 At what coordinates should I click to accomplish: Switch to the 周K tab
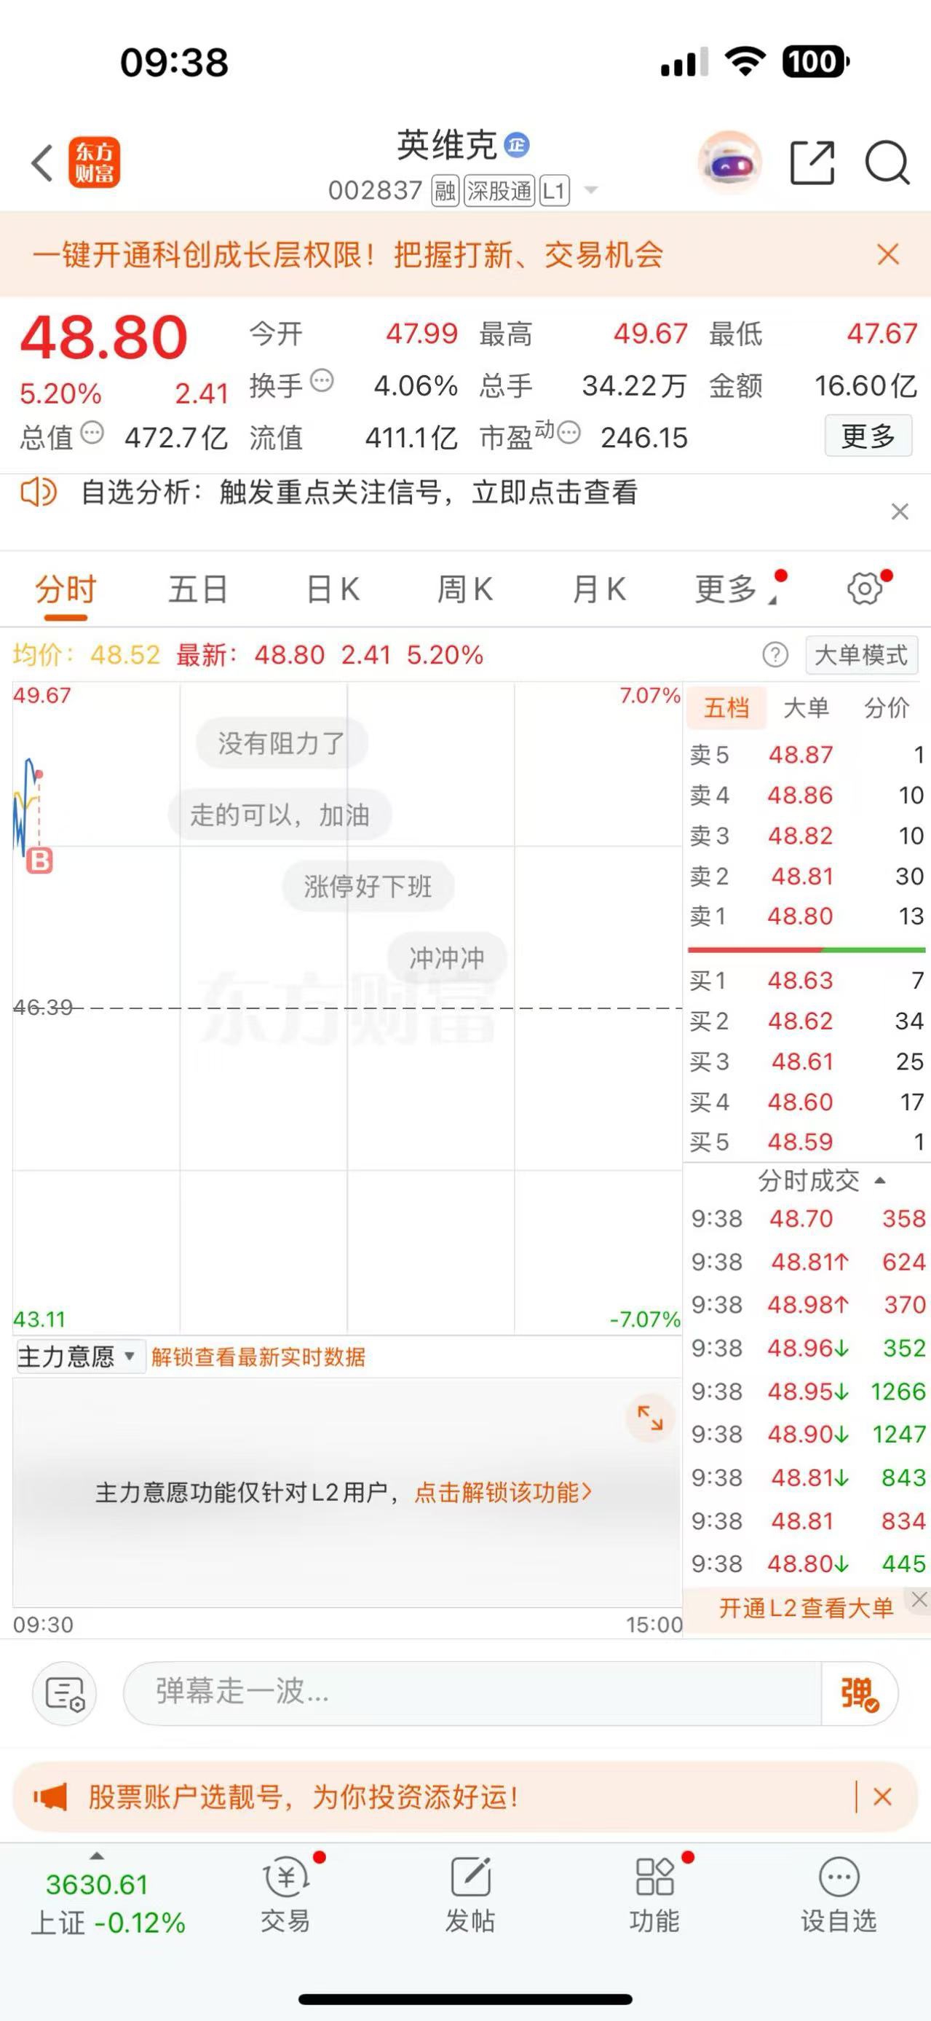coord(464,589)
